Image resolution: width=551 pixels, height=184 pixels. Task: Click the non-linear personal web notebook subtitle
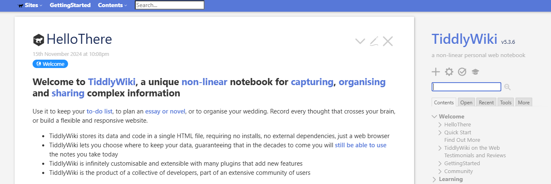pyautogui.click(x=478, y=55)
